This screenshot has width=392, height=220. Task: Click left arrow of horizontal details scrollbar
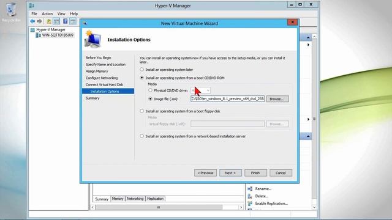(92, 207)
